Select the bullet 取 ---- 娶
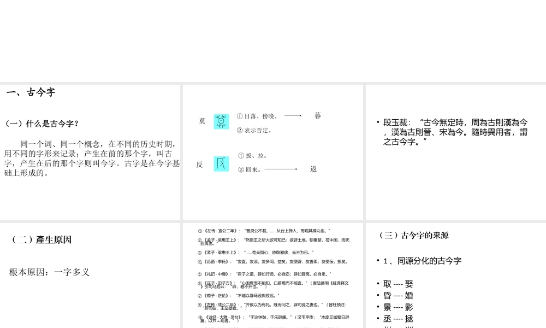546x328 pixels. pyautogui.click(x=399, y=284)
